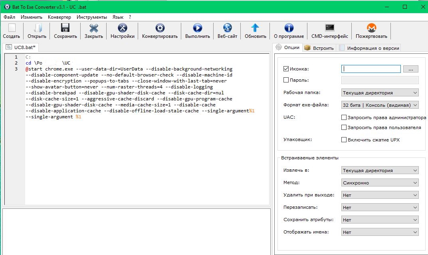Toggle the Иконка checkbox

pyautogui.click(x=286, y=69)
